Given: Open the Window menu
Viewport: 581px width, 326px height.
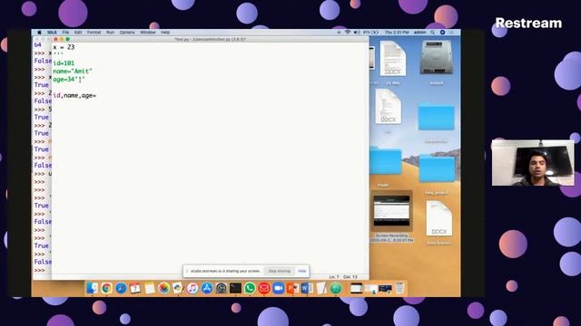Looking at the screenshot, I should [x=148, y=33].
